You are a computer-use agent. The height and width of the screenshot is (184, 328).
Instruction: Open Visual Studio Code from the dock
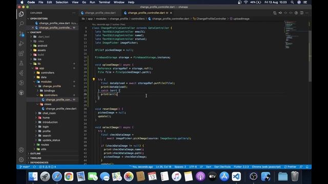coord(236,176)
